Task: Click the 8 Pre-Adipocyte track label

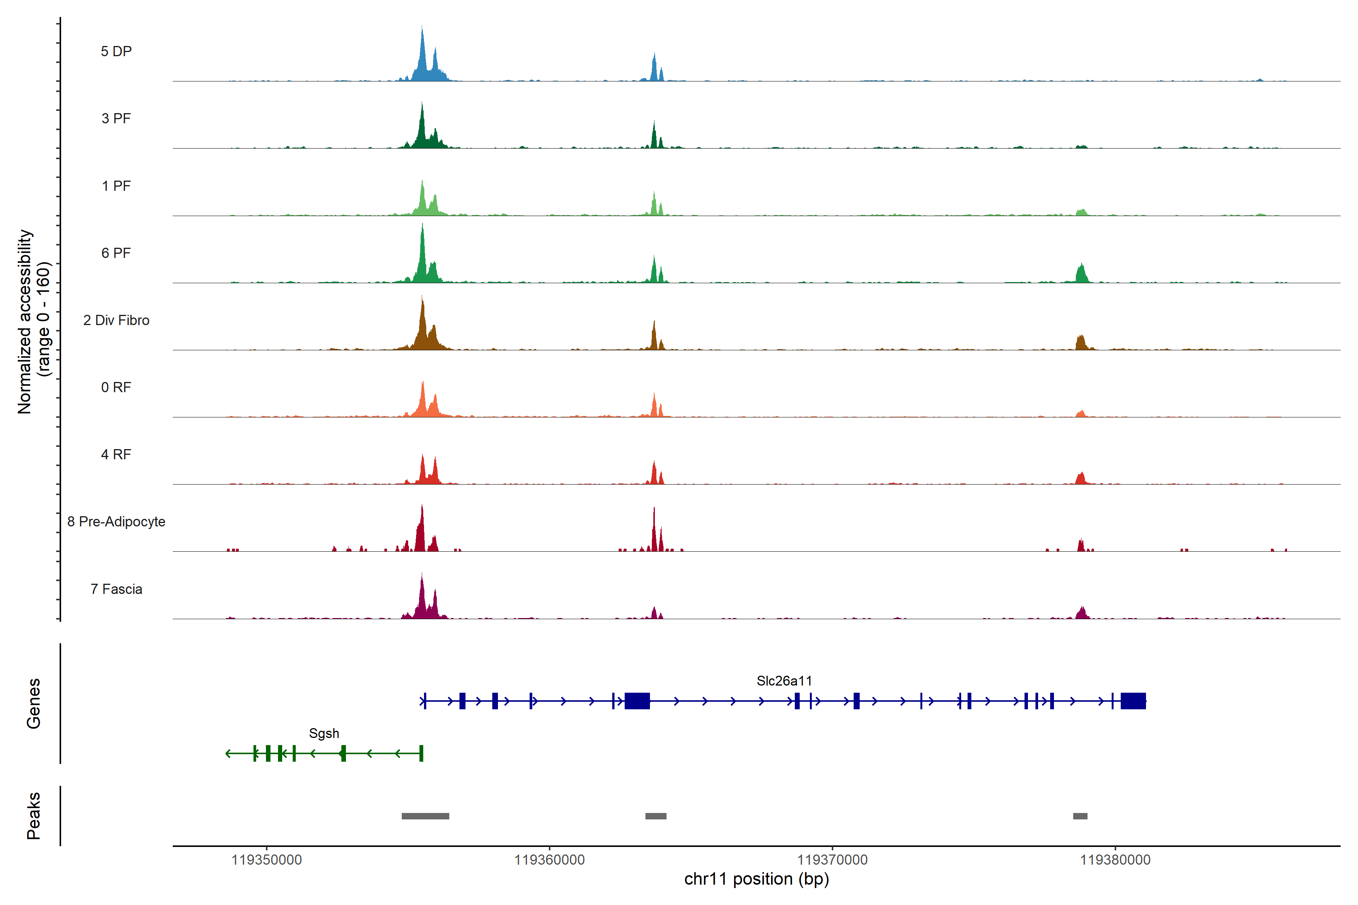Action: (116, 521)
